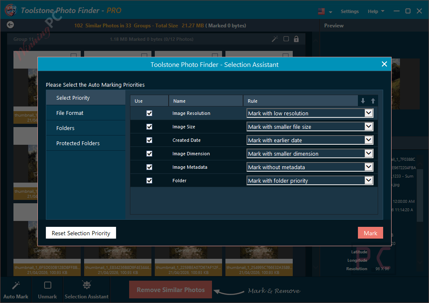Move selected priority down with arrow icon
429x303 pixels.
click(x=363, y=101)
